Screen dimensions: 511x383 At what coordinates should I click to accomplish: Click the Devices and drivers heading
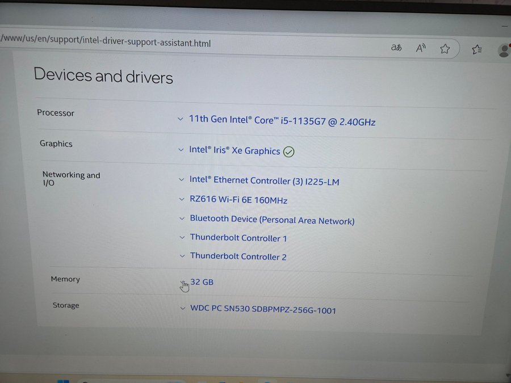(103, 75)
